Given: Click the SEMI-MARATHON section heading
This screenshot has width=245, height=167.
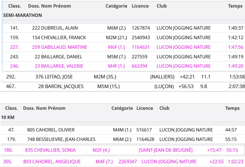Looking at the screenshot, I should 23,15.
